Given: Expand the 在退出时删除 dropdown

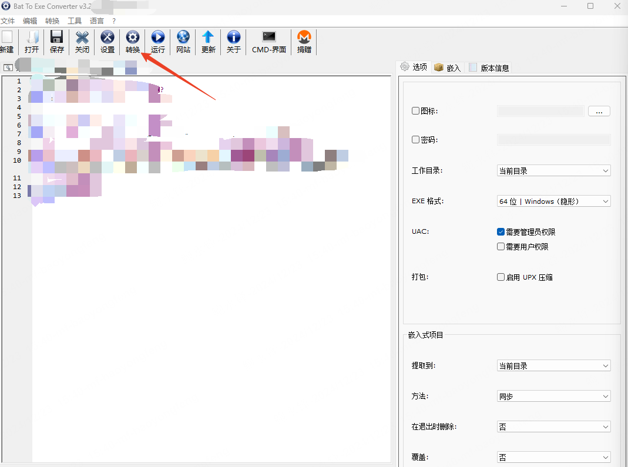Looking at the screenshot, I should pos(554,426).
